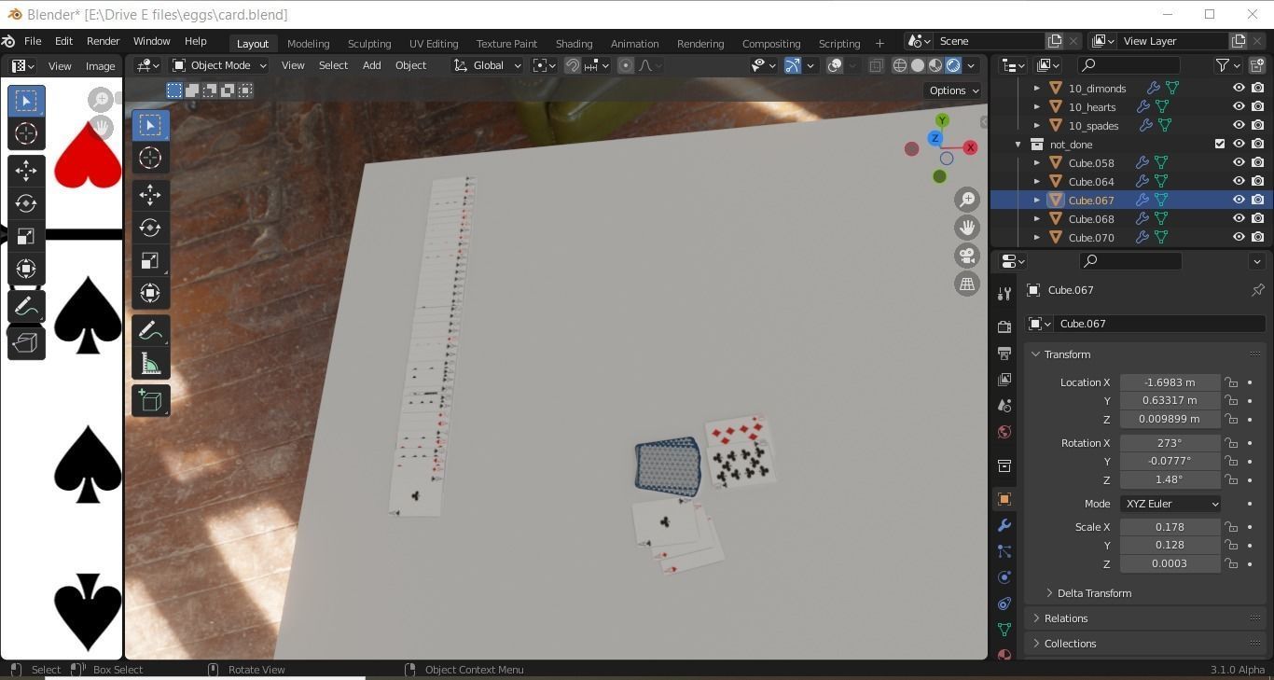Open the Global orientation dropdown
This screenshot has width=1274, height=680.
487,65
